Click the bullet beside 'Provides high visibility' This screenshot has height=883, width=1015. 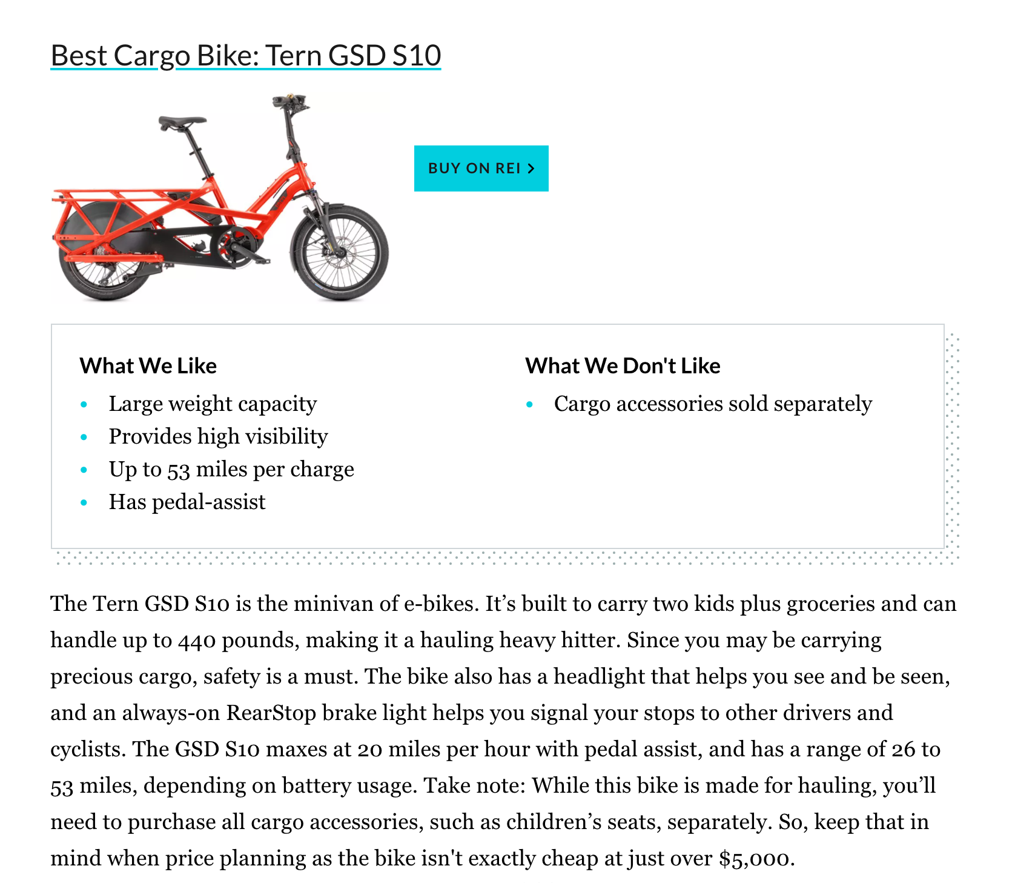pyautogui.click(x=85, y=437)
